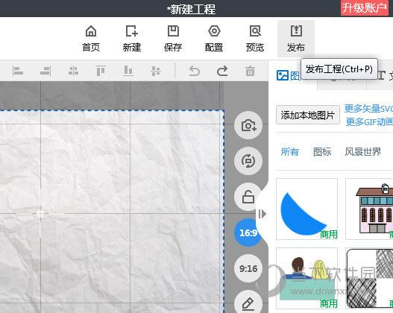Open 更多矢量SVG link
The image size is (393, 313).
(x=368, y=108)
